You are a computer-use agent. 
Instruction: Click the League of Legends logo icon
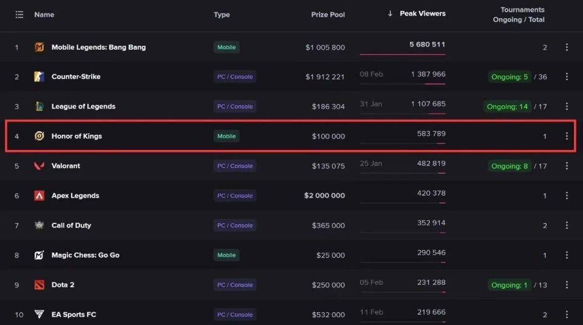(39, 106)
